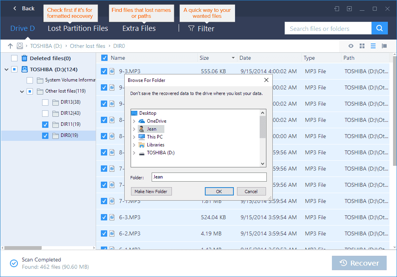Switch to list view layout
Image resolution: width=397 pixels, height=277 pixels.
pos(373,46)
